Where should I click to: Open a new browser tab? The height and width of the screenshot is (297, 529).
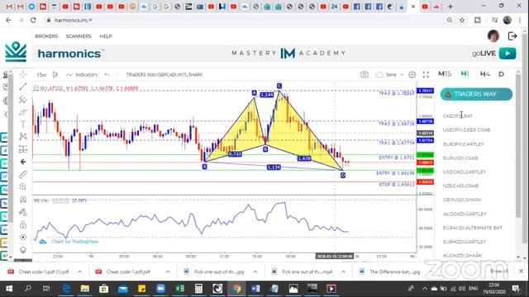pyautogui.click(x=450, y=7)
